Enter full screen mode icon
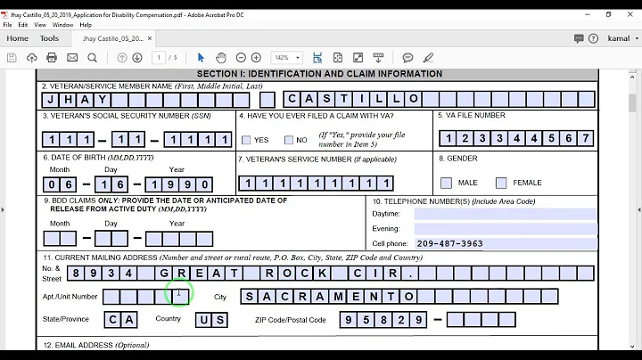Viewport: 642px width, 360px height. coord(358,58)
